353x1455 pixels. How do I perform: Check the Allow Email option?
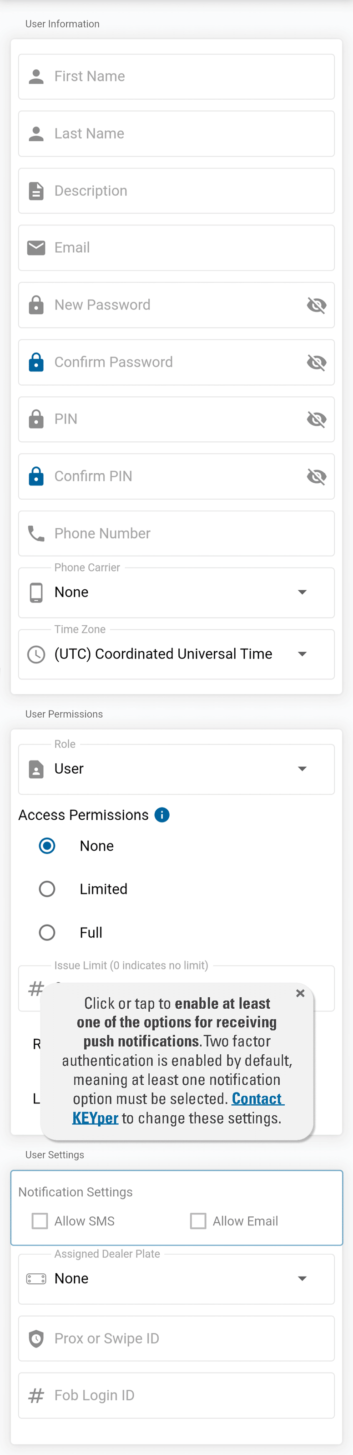(198, 1220)
